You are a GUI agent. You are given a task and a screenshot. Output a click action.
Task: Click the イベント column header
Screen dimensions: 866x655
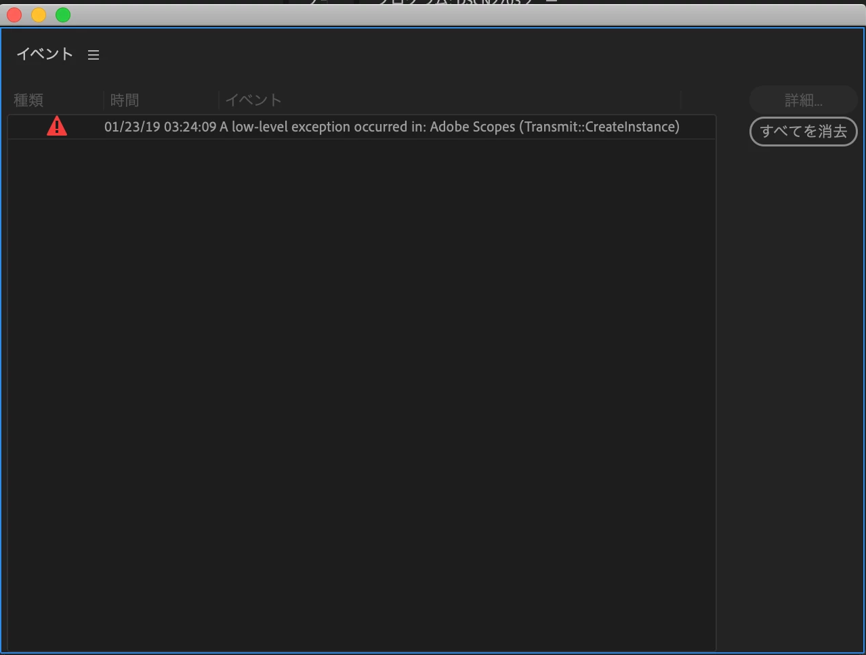tap(253, 100)
